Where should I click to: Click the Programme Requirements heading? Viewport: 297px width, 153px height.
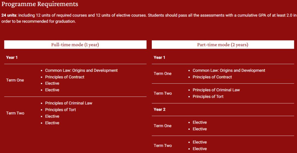point(40,4)
